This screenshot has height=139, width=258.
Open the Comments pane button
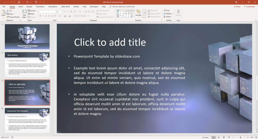coord(249,7)
